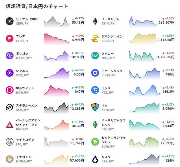Click the +4.83% change for Symbol
Image resolution: width=180 pixels, height=167 pixels.
tap(78, 70)
